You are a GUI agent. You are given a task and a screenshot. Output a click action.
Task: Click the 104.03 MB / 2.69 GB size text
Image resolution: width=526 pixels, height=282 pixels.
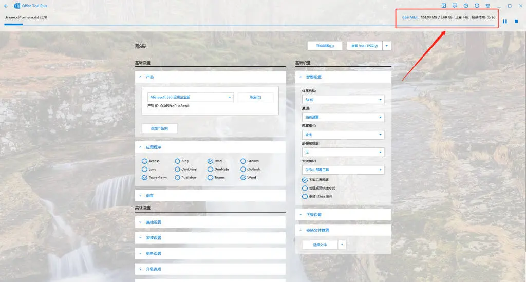(x=437, y=17)
